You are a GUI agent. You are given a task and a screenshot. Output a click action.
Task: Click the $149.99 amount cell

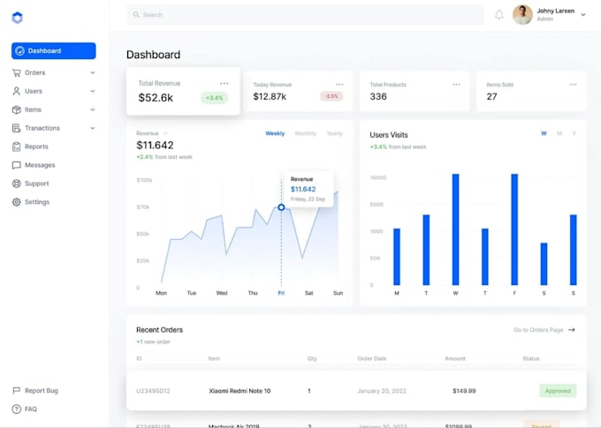point(464,391)
